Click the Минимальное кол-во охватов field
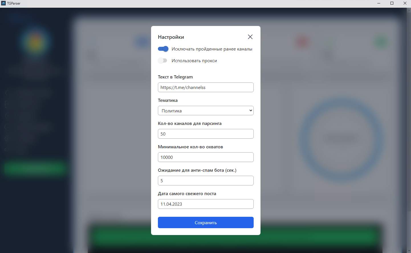 tap(206, 157)
